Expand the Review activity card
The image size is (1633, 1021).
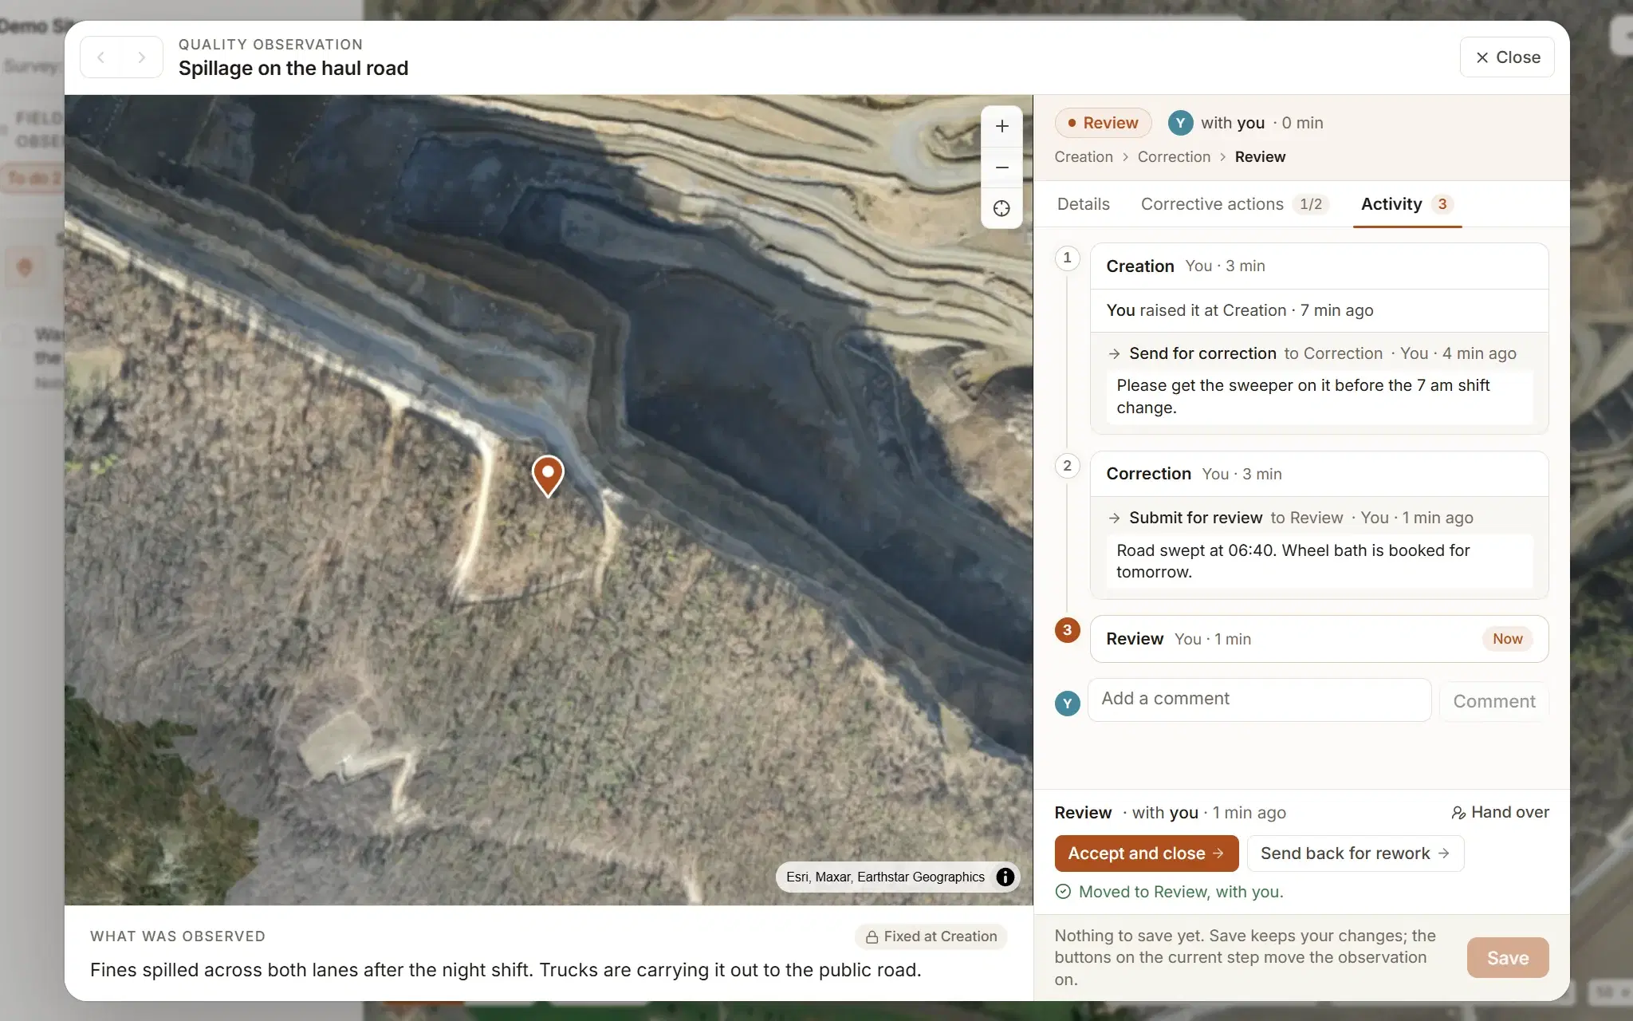click(1319, 639)
